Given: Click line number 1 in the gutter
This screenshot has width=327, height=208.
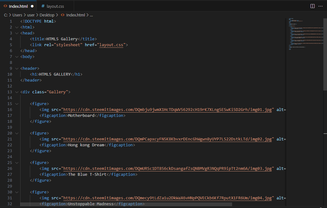Looking at the screenshot, I should [11, 21].
